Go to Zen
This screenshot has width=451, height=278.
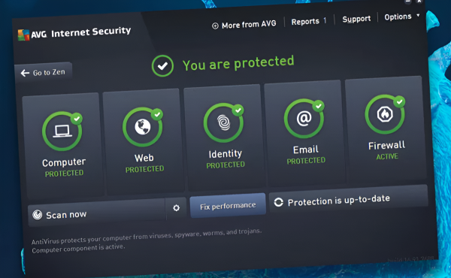pyautogui.click(x=43, y=73)
